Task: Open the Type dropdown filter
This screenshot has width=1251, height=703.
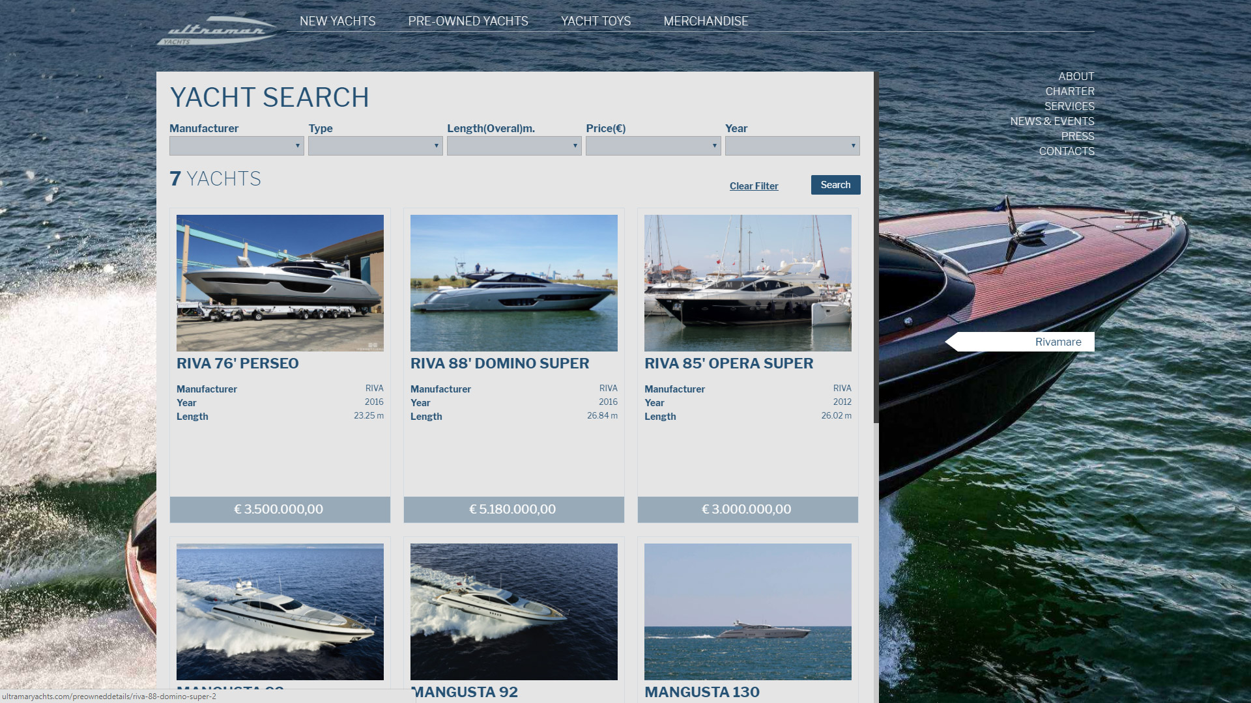Action: [x=375, y=146]
